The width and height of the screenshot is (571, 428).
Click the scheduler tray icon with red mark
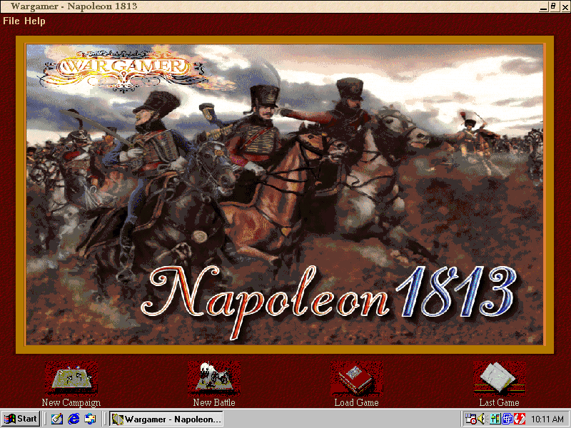pyautogui.click(x=470, y=419)
